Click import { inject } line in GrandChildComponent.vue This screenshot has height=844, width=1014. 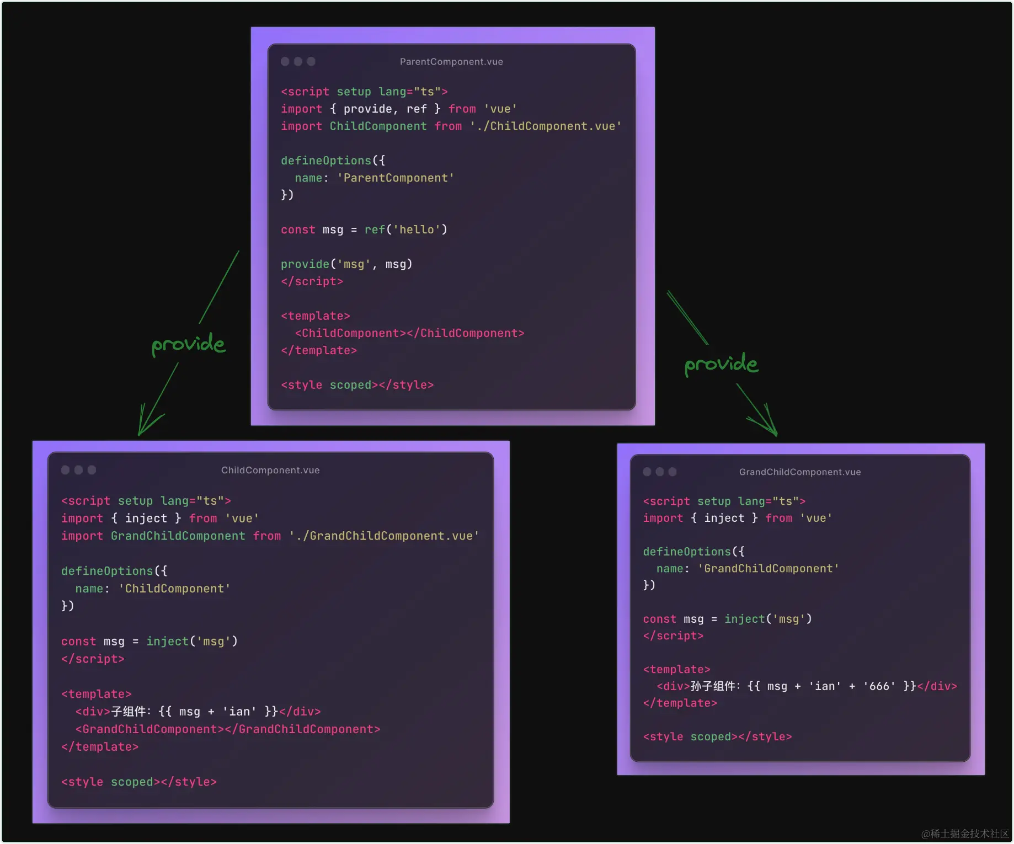(x=738, y=518)
